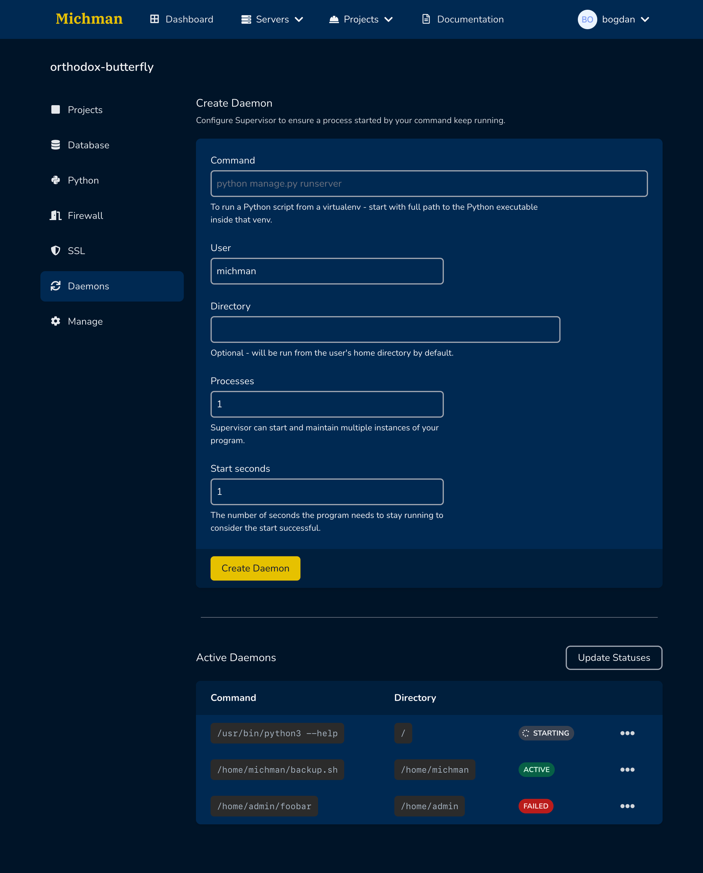Open options menu for /home/admin/foobar daemon
Viewport: 703px width, 873px height.
click(627, 806)
